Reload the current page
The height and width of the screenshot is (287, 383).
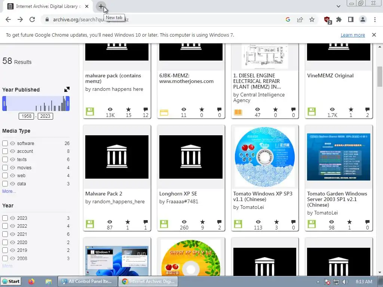32,19
